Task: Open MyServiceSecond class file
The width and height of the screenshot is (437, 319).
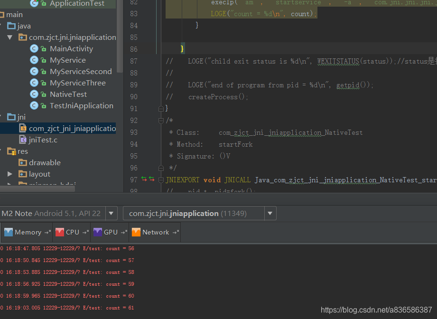Action: (81, 72)
